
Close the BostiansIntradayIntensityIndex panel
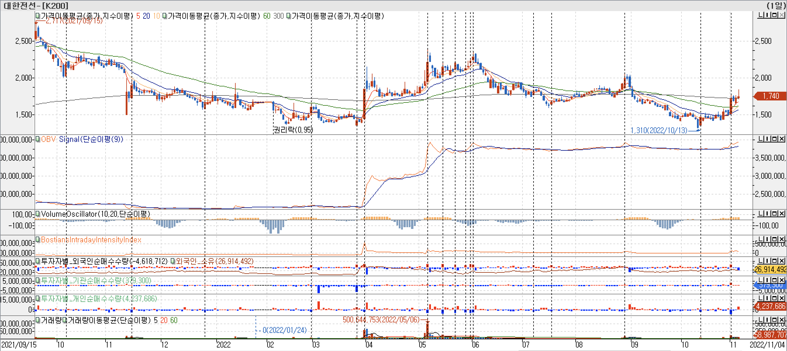(781, 239)
